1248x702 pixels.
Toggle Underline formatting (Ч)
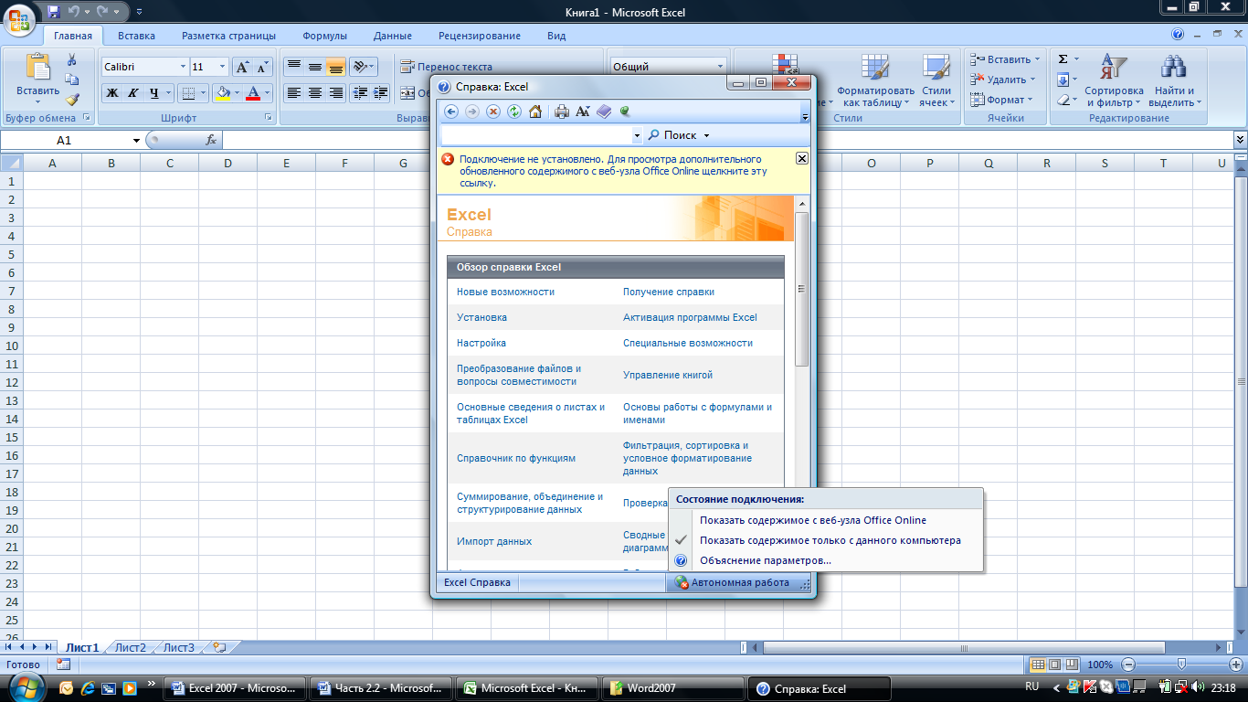pyautogui.click(x=154, y=92)
